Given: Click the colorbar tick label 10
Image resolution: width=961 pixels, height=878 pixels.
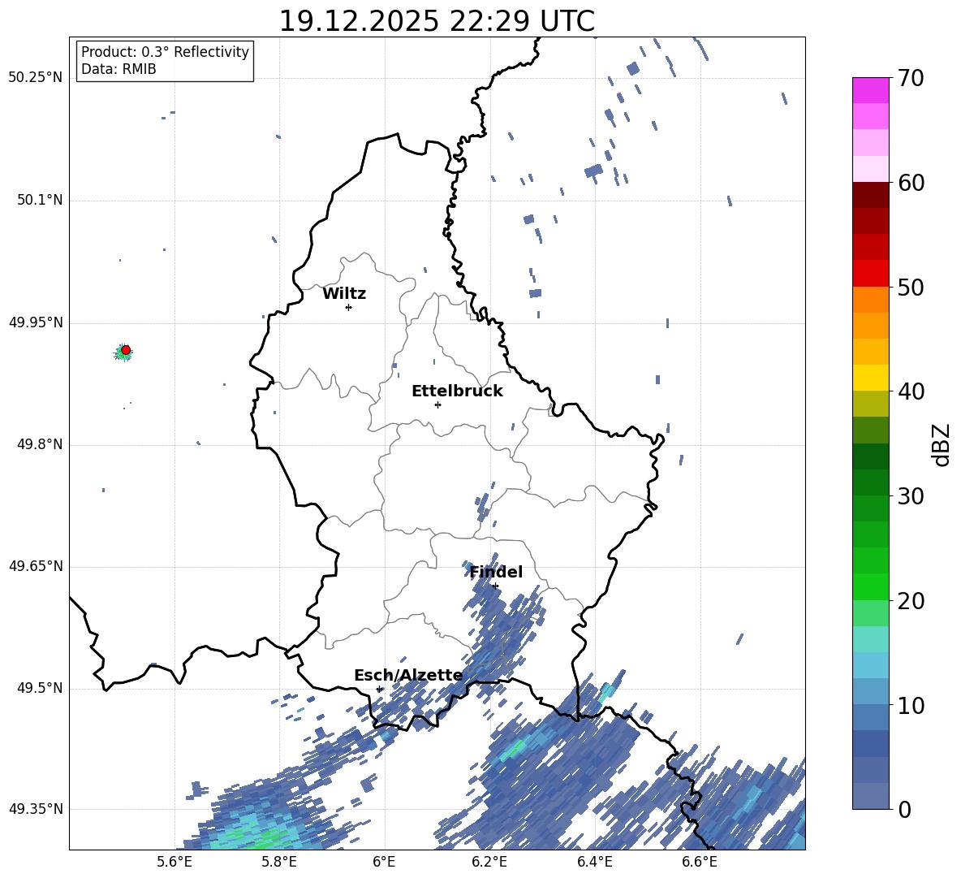Looking at the screenshot, I should pyautogui.click(x=911, y=705).
